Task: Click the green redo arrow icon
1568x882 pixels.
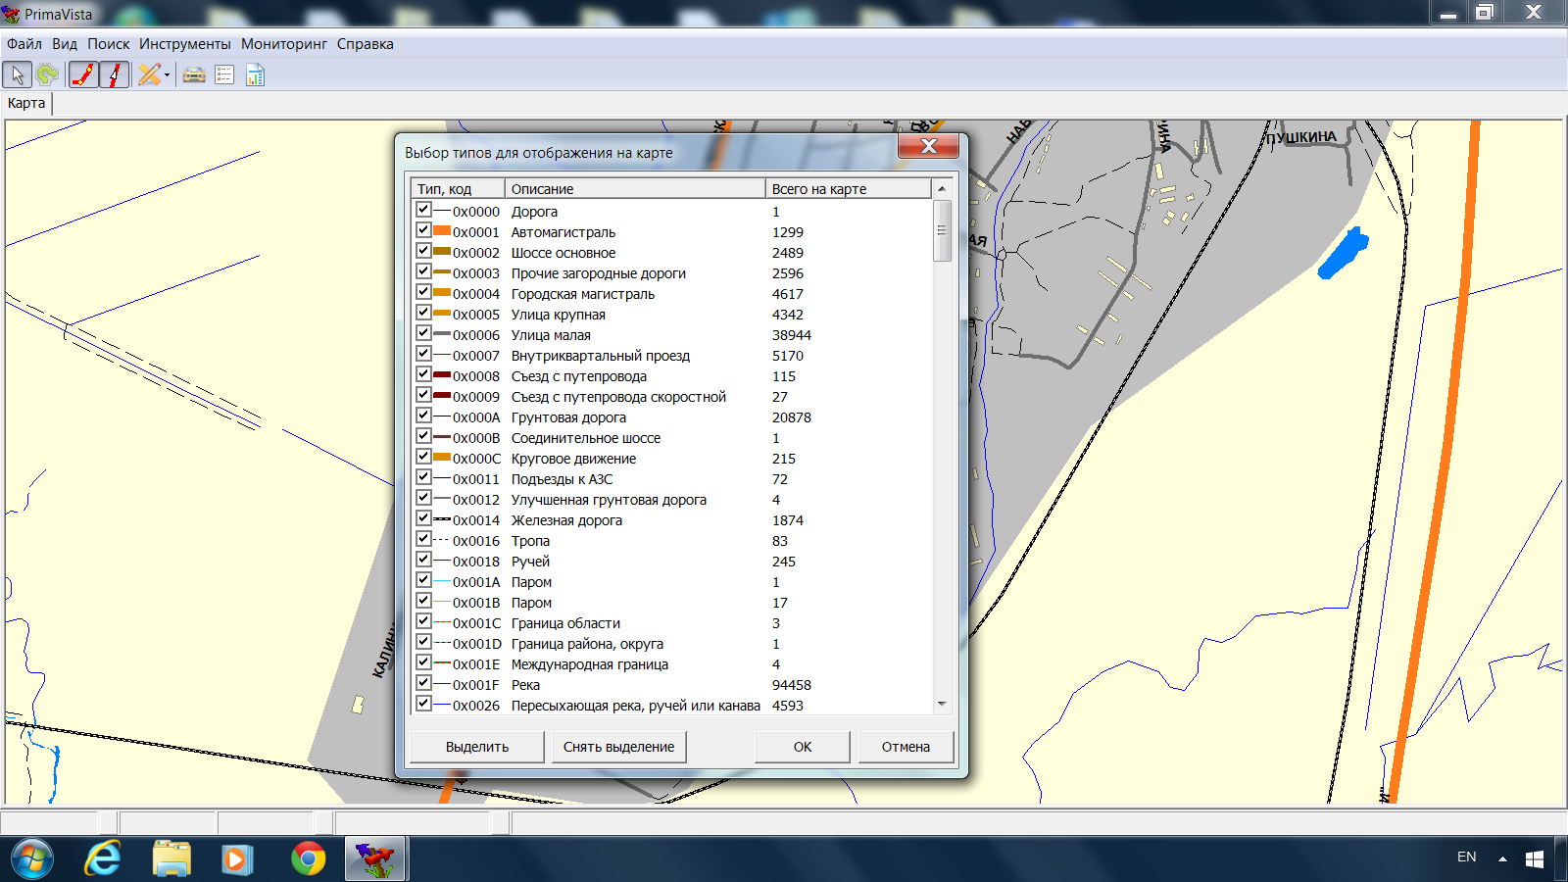Action: (x=47, y=74)
